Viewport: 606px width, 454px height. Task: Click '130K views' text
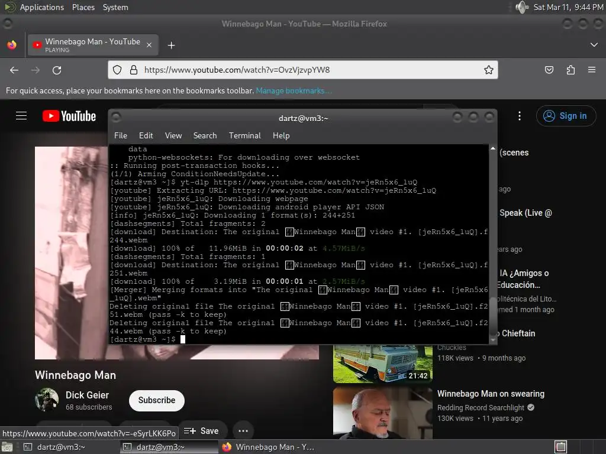pyautogui.click(x=455, y=419)
